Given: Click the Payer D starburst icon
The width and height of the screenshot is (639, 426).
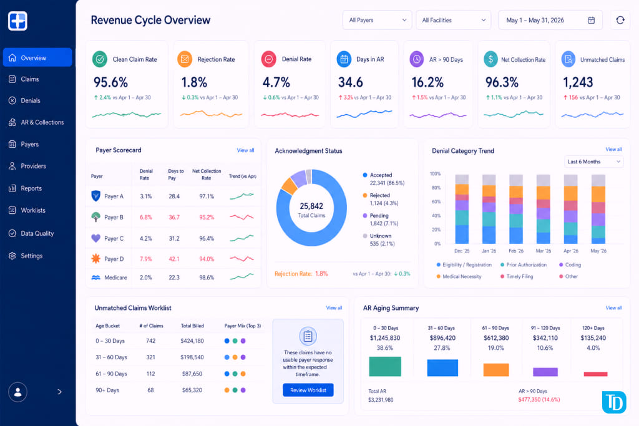Looking at the screenshot, I should [95, 259].
